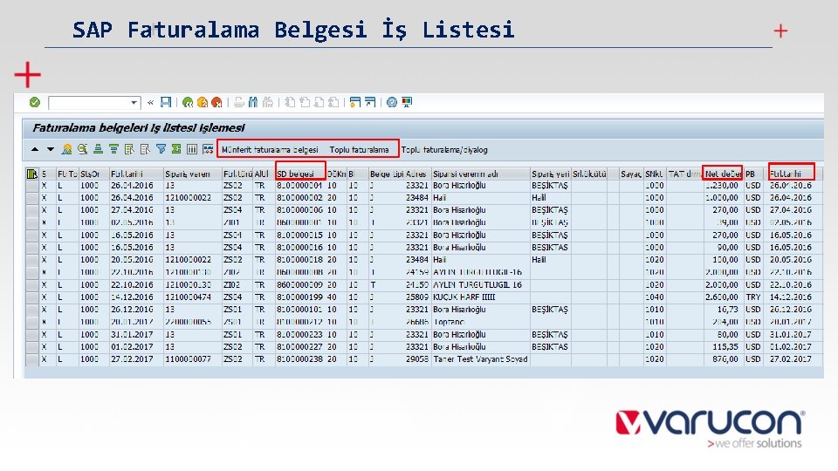The image size is (838, 471).
Task: Click the Sipariş yeri column header
Action: pyautogui.click(x=551, y=174)
